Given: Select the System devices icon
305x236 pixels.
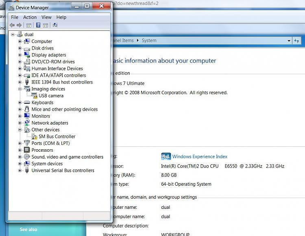Looking at the screenshot, I should pos(27,164).
